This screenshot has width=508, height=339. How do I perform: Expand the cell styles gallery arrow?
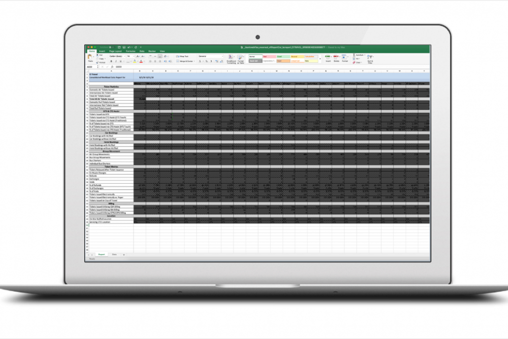tap(320, 59)
